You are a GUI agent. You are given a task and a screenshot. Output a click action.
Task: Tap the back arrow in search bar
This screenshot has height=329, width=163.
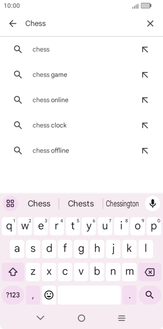pos(13,24)
